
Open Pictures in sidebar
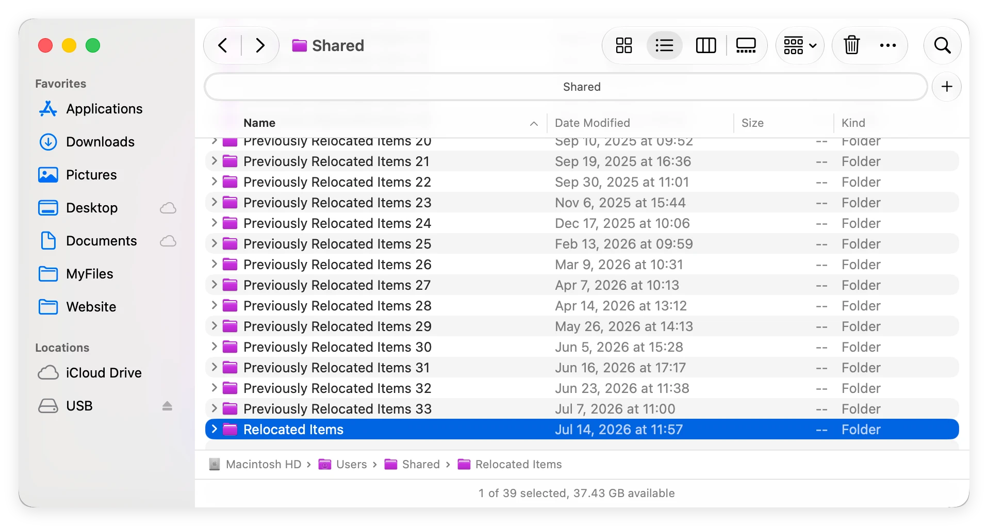click(x=78, y=175)
